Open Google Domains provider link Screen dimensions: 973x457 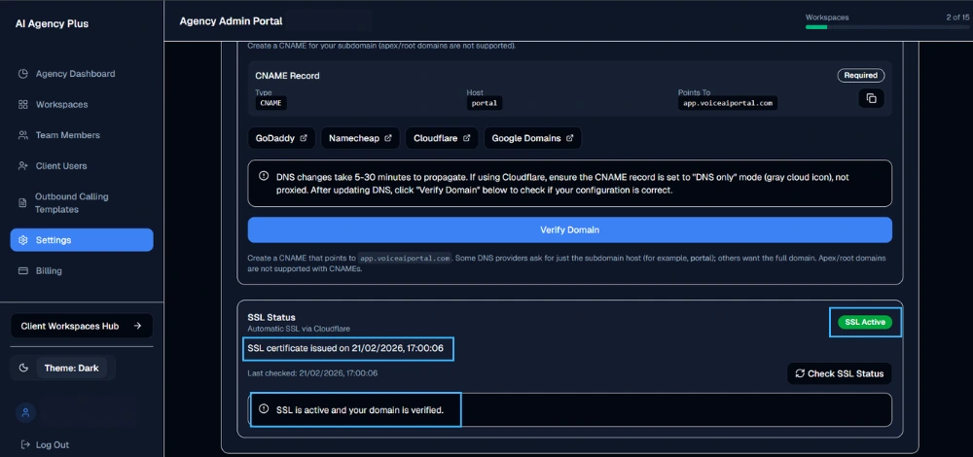[x=532, y=138]
